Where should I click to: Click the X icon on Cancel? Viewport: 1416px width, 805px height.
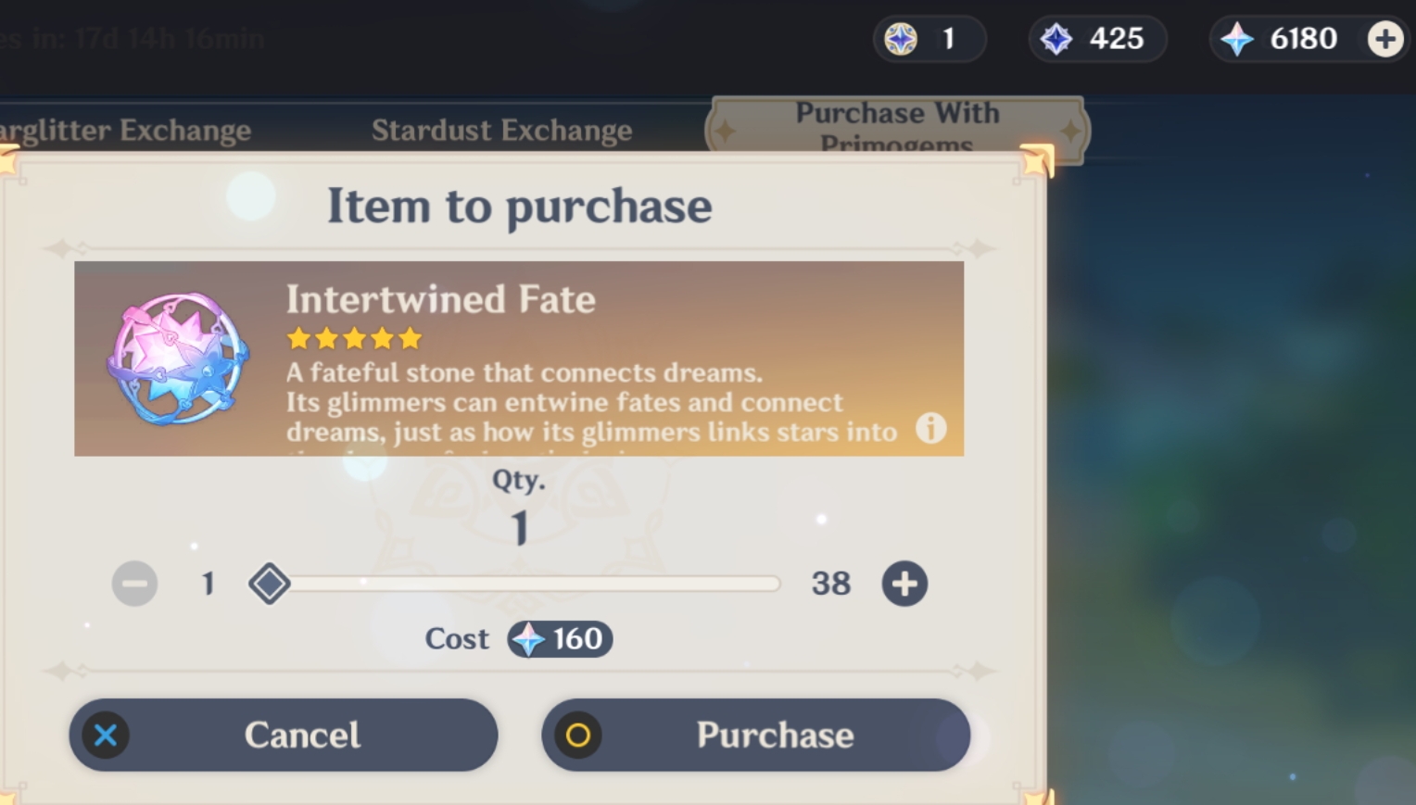pyautogui.click(x=105, y=735)
